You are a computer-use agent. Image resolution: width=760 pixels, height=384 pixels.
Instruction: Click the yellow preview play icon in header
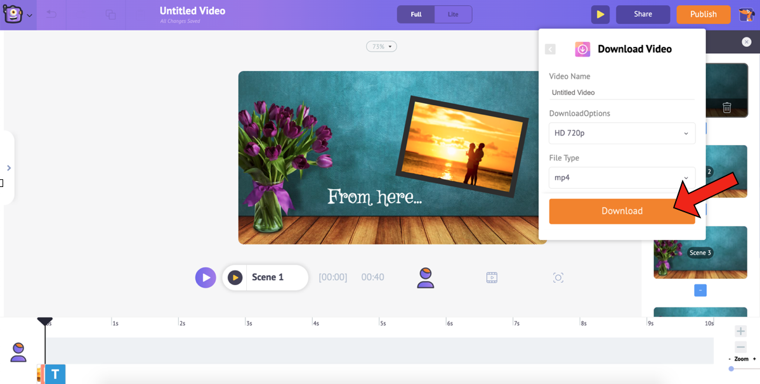coord(600,15)
